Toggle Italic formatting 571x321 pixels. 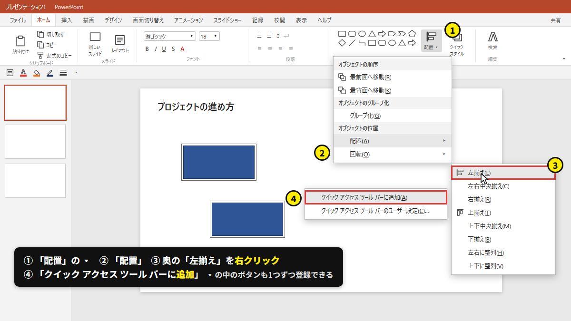pyautogui.click(x=156, y=49)
